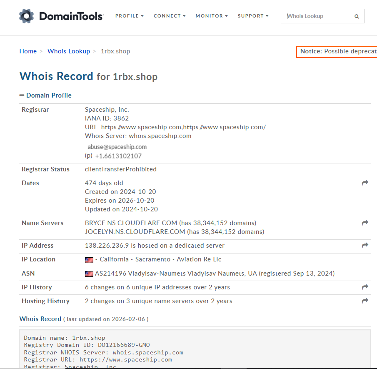Click the search magnifier icon
The width and height of the screenshot is (377, 369).
tap(357, 16)
